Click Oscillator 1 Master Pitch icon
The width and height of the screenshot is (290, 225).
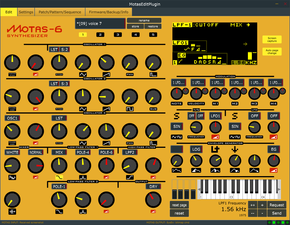point(12,75)
